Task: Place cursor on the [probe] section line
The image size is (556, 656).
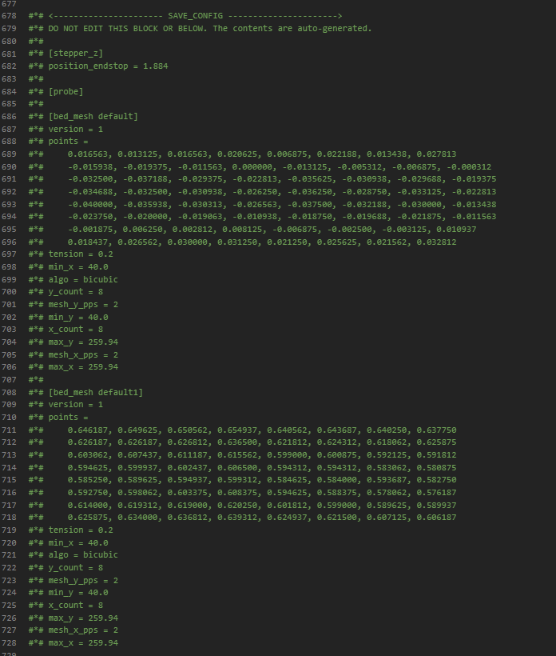Action: 66,91
